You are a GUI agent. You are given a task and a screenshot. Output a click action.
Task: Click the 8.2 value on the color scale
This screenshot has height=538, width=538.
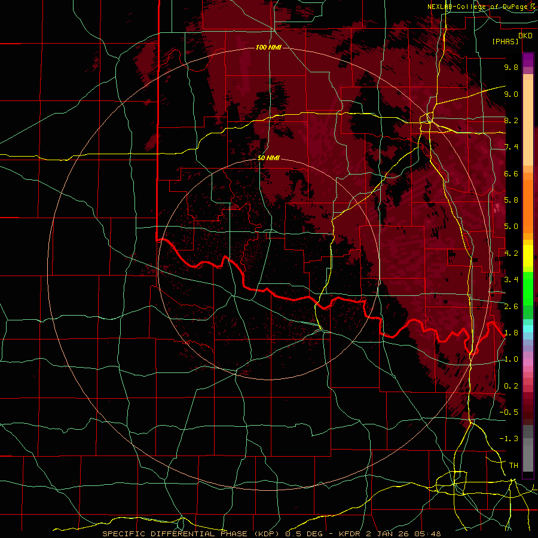[511, 120]
